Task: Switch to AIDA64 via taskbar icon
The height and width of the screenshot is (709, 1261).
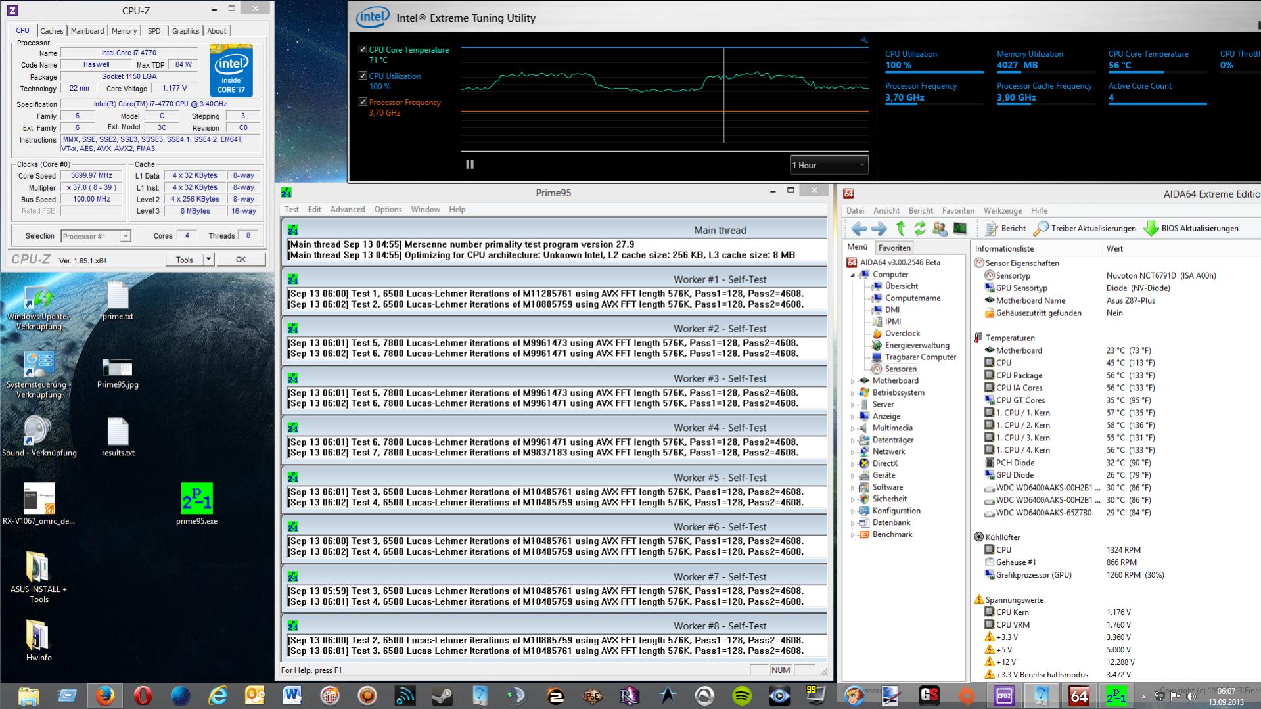Action: click(x=1079, y=695)
